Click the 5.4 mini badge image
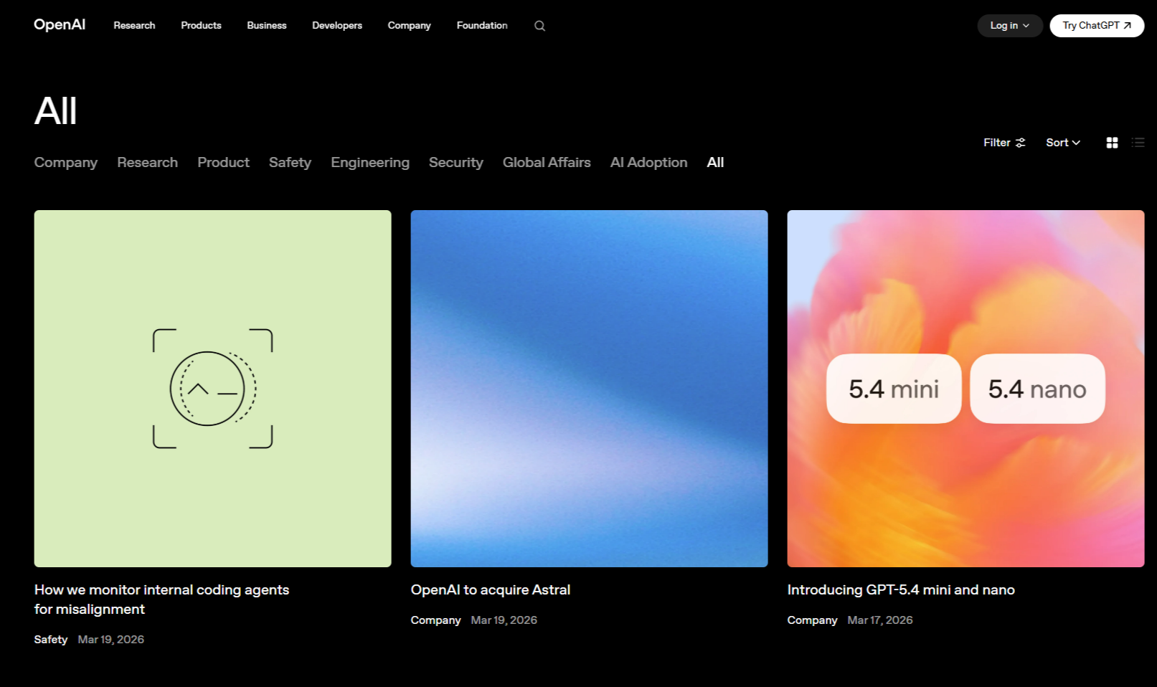This screenshot has height=687, width=1157. pos(894,389)
